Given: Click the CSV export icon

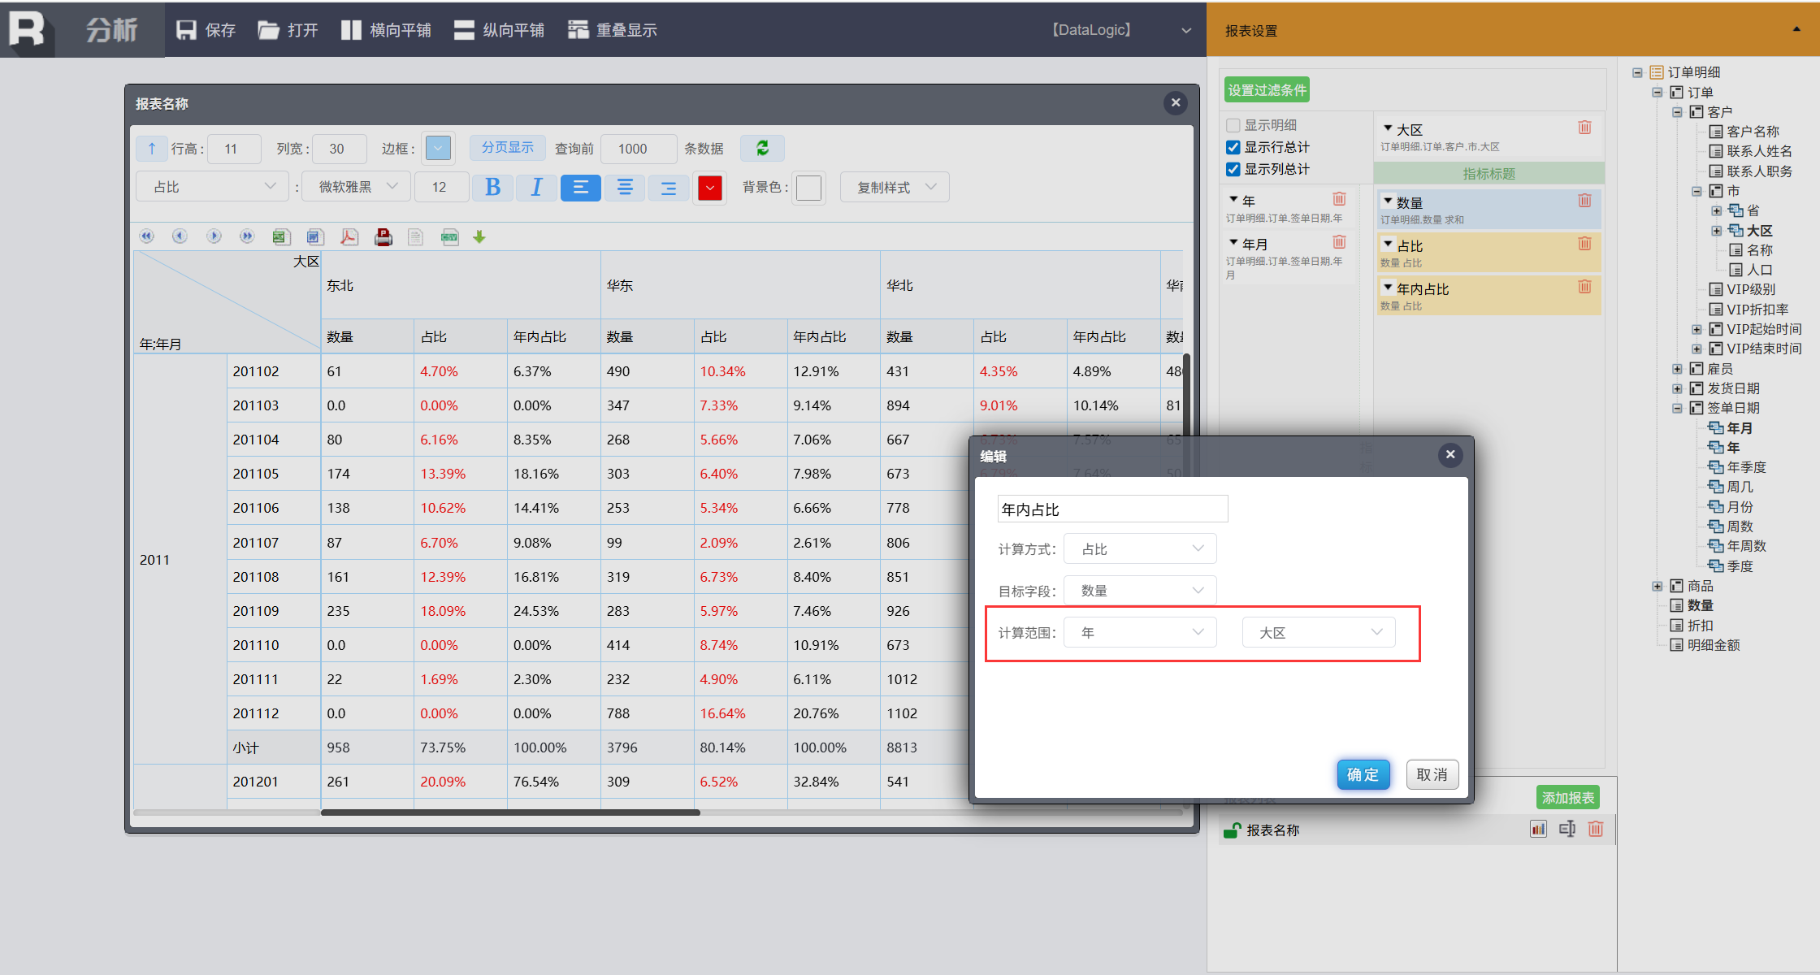Looking at the screenshot, I should click(449, 237).
